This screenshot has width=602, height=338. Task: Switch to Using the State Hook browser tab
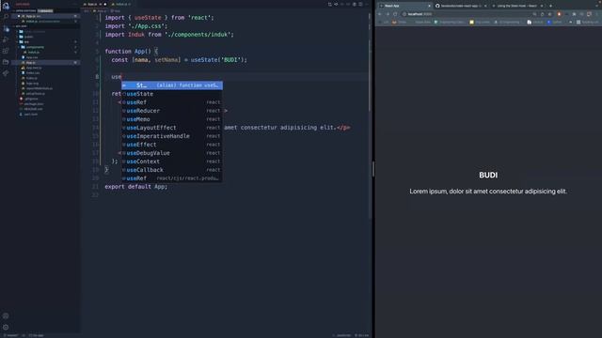pyautogui.click(x=517, y=6)
